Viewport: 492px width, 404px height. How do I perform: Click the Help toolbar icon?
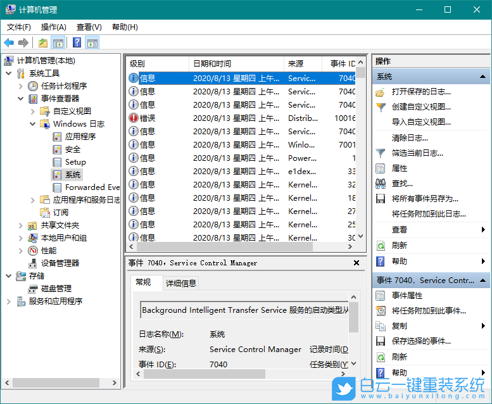point(77,42)
